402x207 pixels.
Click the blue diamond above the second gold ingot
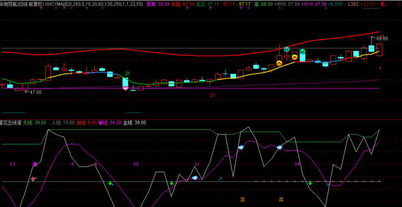pos(279,147)
